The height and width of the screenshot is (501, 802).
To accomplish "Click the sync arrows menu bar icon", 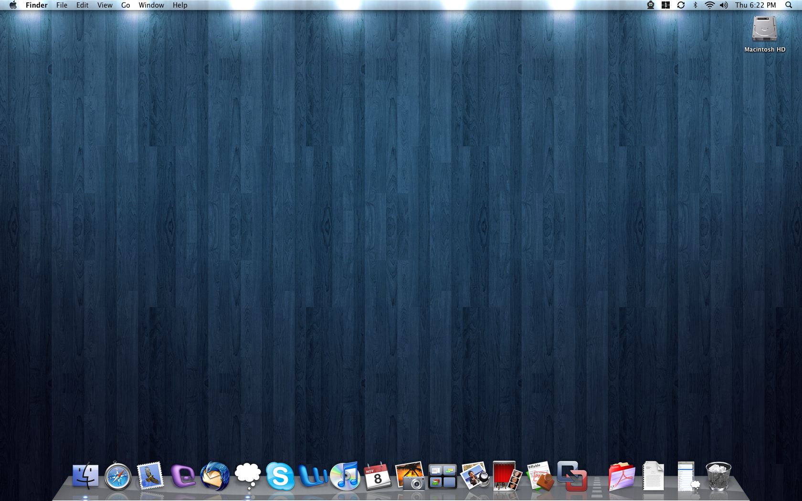I will [x=681, y=5].
